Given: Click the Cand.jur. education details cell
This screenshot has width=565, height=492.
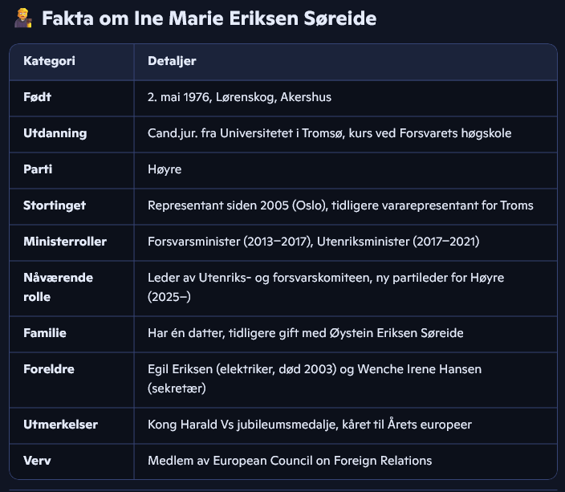Looking at the screenshot, I should point(329,133).
